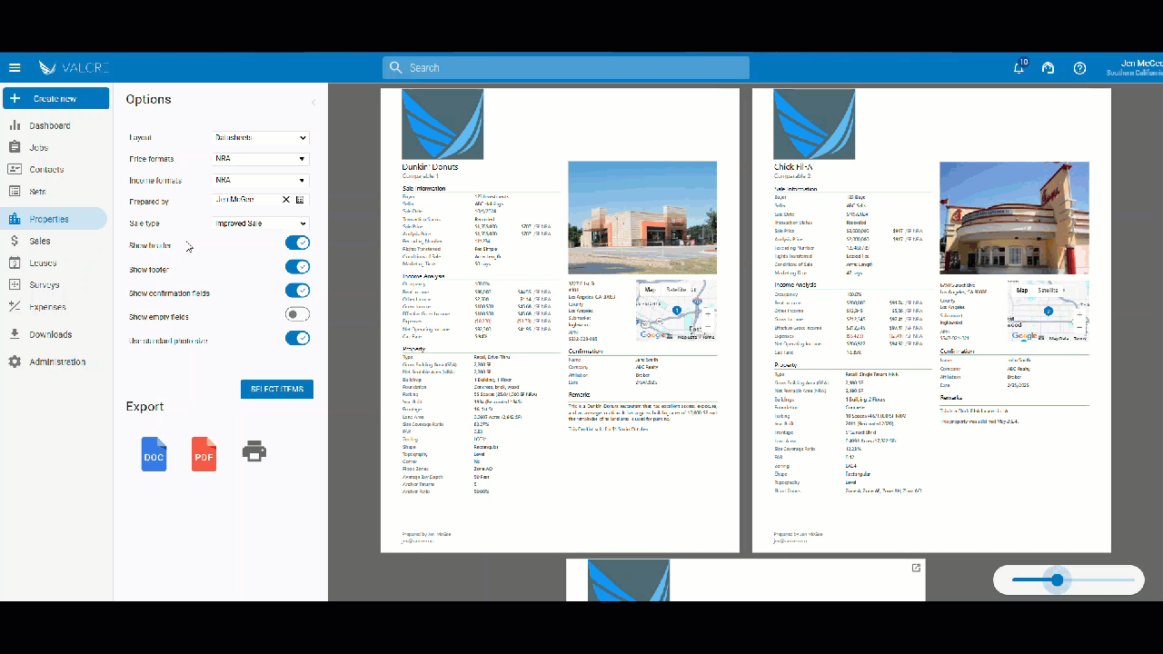The height and width of the screenshot is (654, 1163).
Task: Open the third page in new window icon
Action: pyautogui.click(x=916, y=568)
